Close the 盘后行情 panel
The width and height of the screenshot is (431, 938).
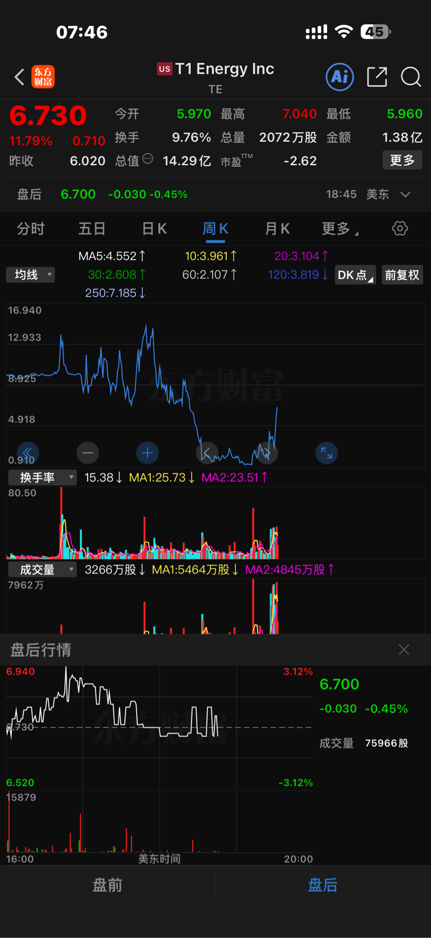point(404,650)
